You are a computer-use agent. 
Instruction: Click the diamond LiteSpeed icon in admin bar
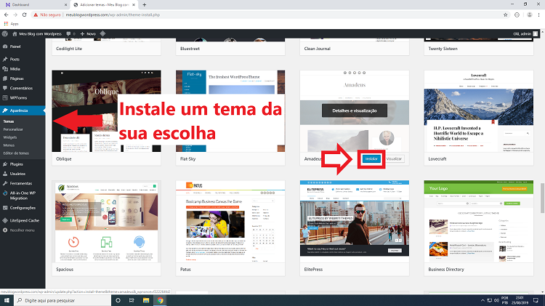tap(103, 33)
